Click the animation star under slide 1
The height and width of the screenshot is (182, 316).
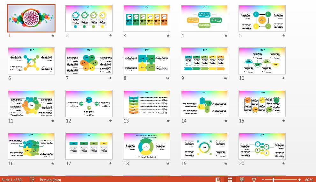[53, 36]
